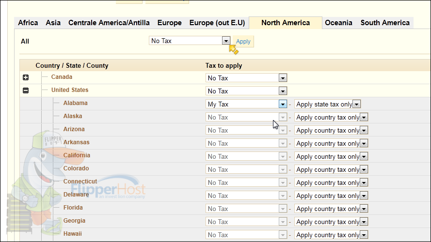Open the South America tab

[385, 23]
